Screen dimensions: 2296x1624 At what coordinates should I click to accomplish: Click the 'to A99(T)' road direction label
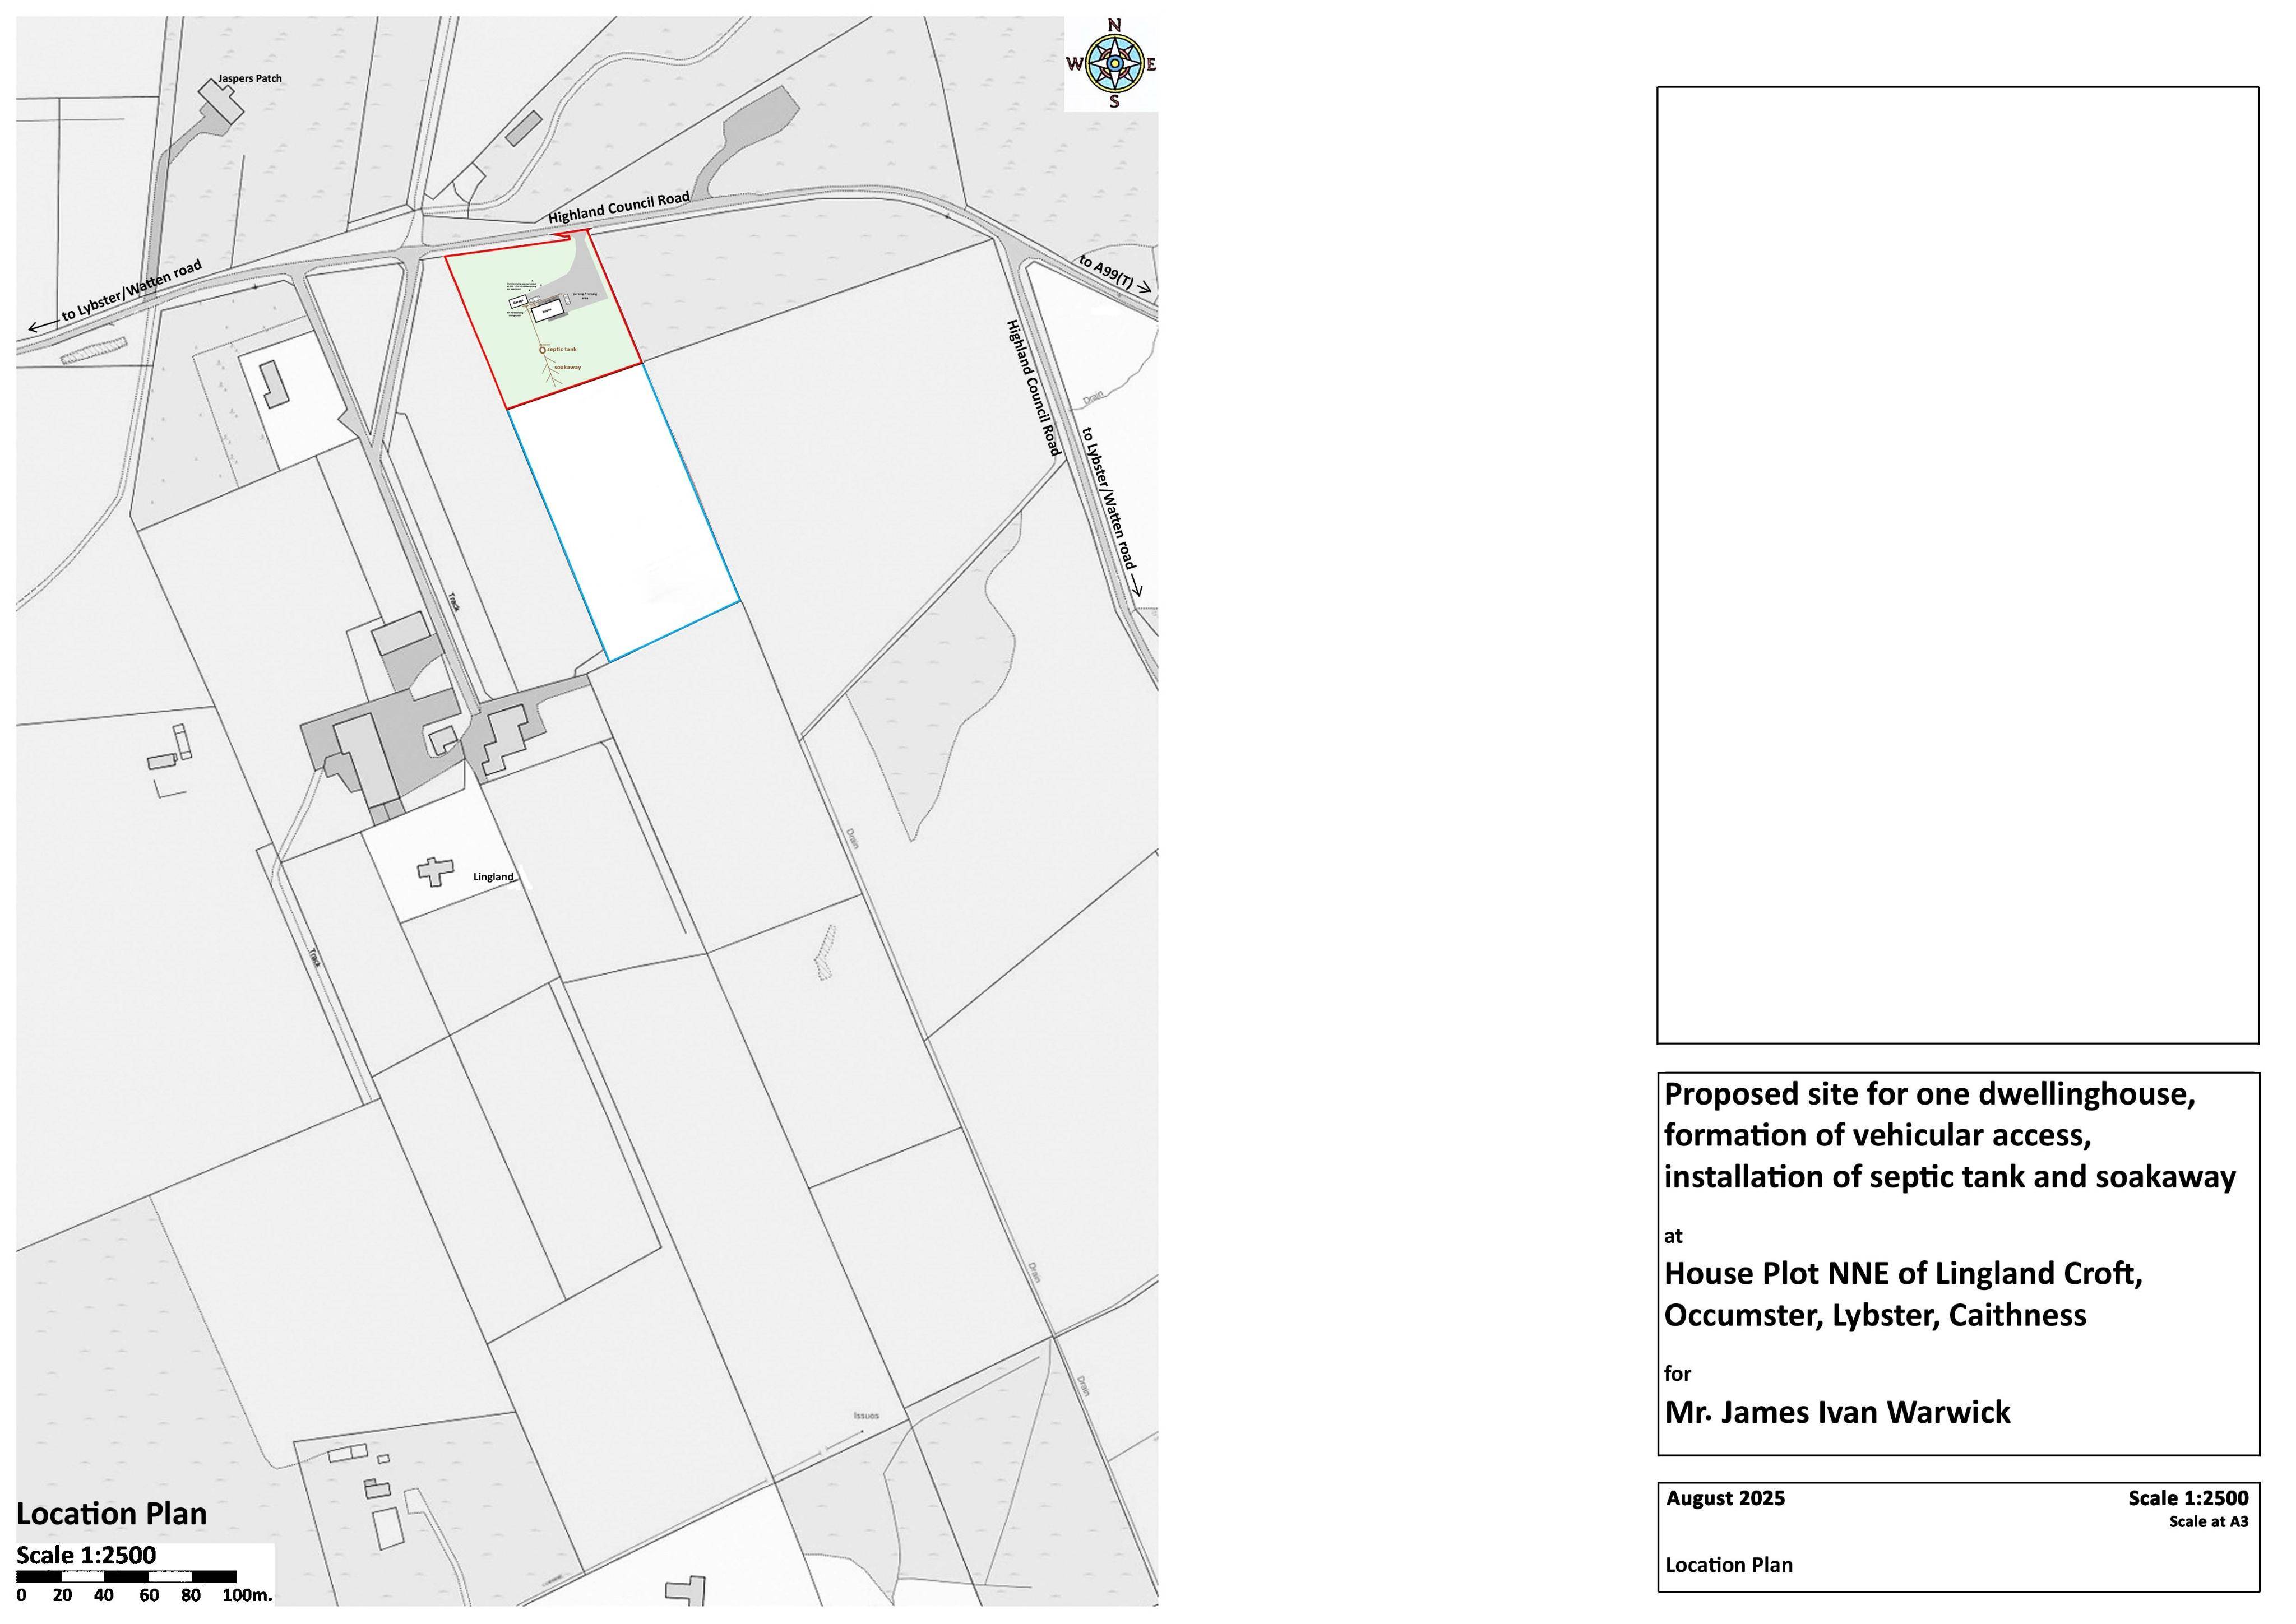coord(1107,273)
